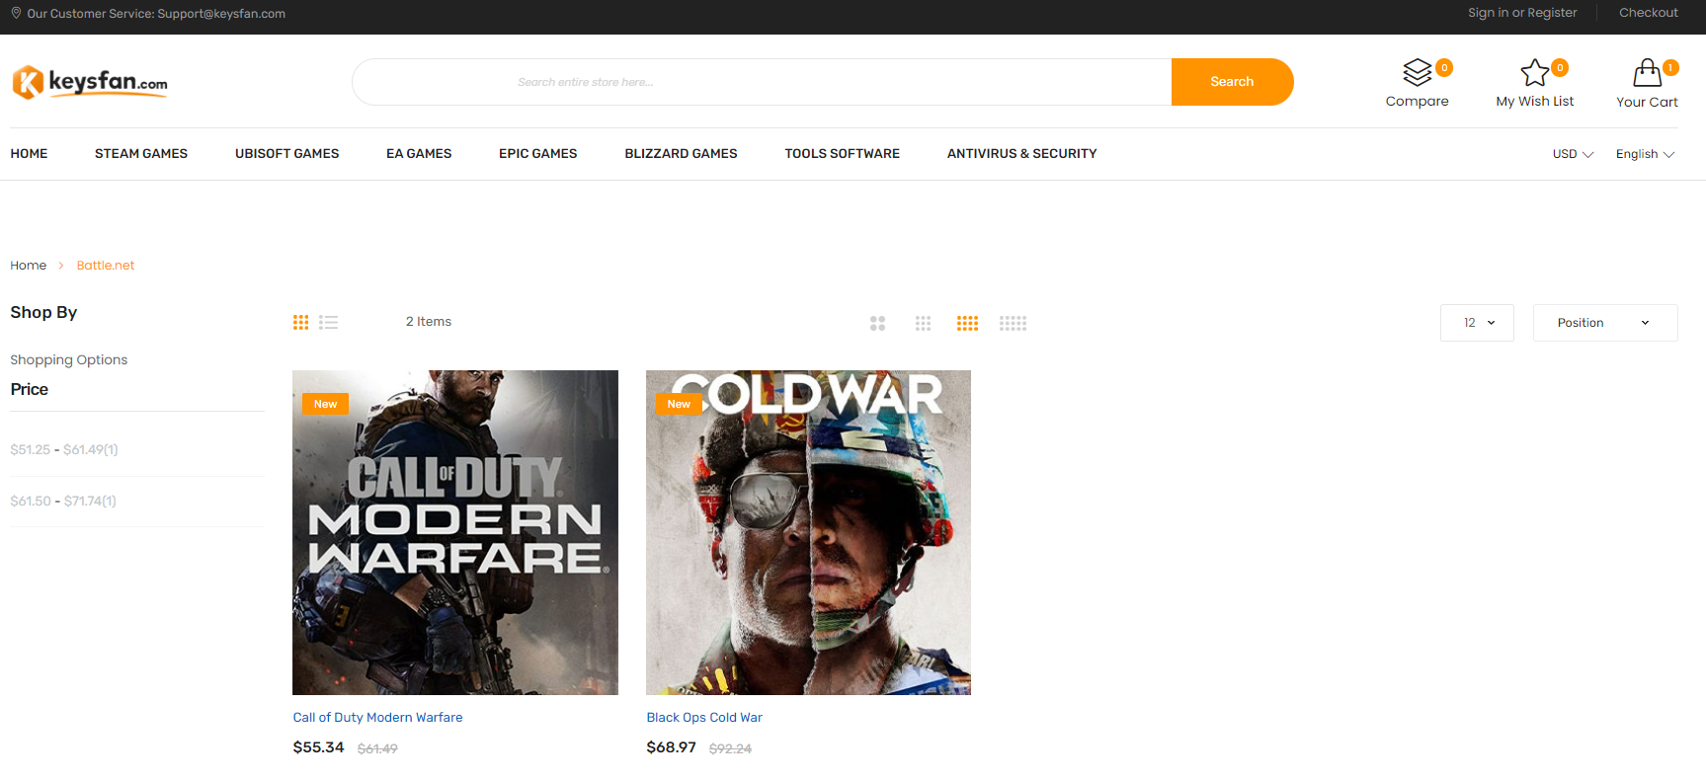Click the Register link
Image resolution: width=1706 pixels, height=782 pixels.
1552,13
